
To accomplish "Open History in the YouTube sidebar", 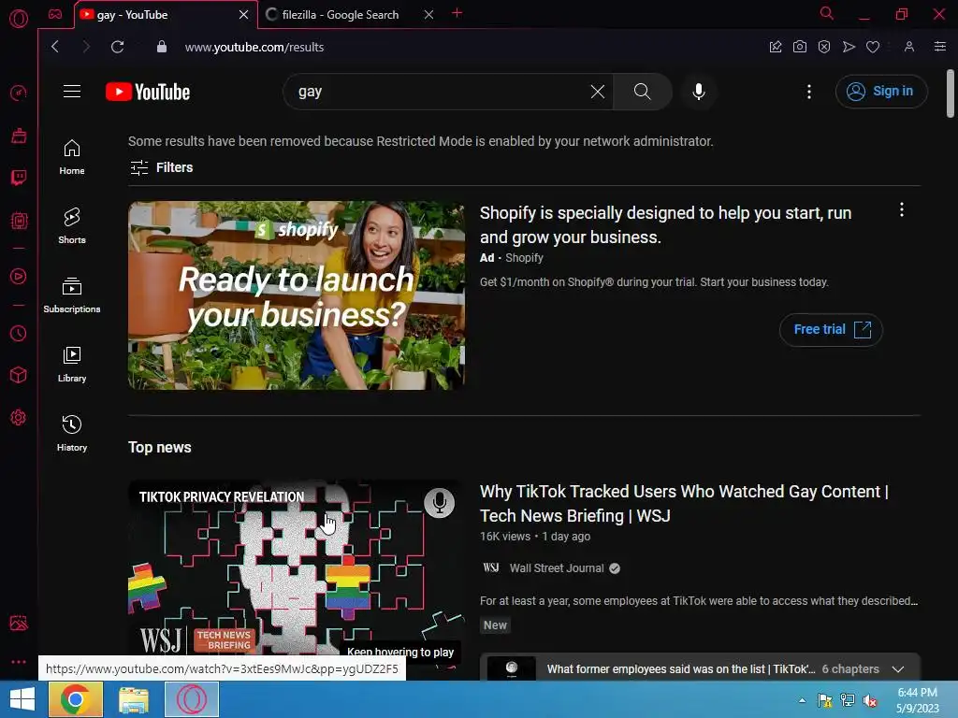I will [71, 434].
